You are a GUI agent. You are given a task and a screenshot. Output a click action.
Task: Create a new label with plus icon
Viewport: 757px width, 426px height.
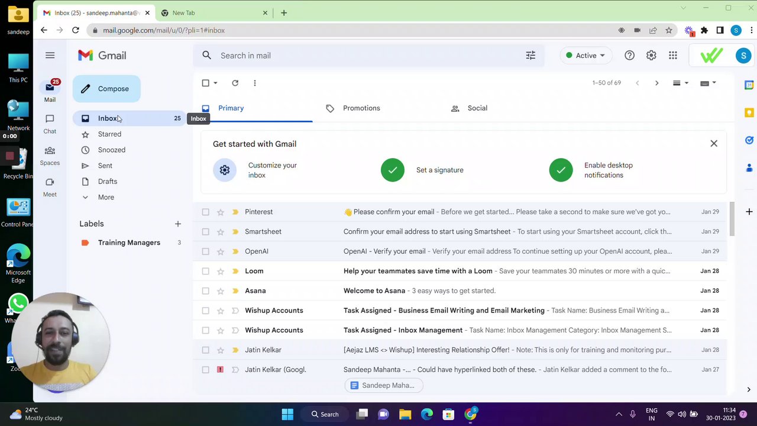[x=178, y=224]
